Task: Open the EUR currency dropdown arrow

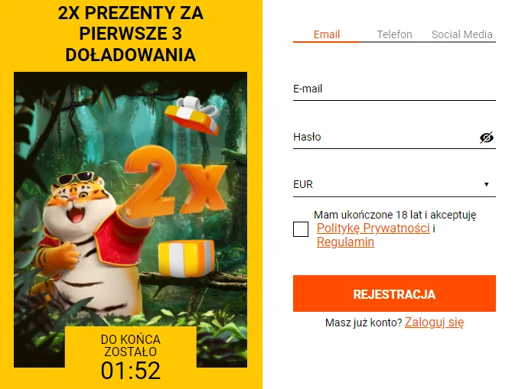Action: coord(487,184)
